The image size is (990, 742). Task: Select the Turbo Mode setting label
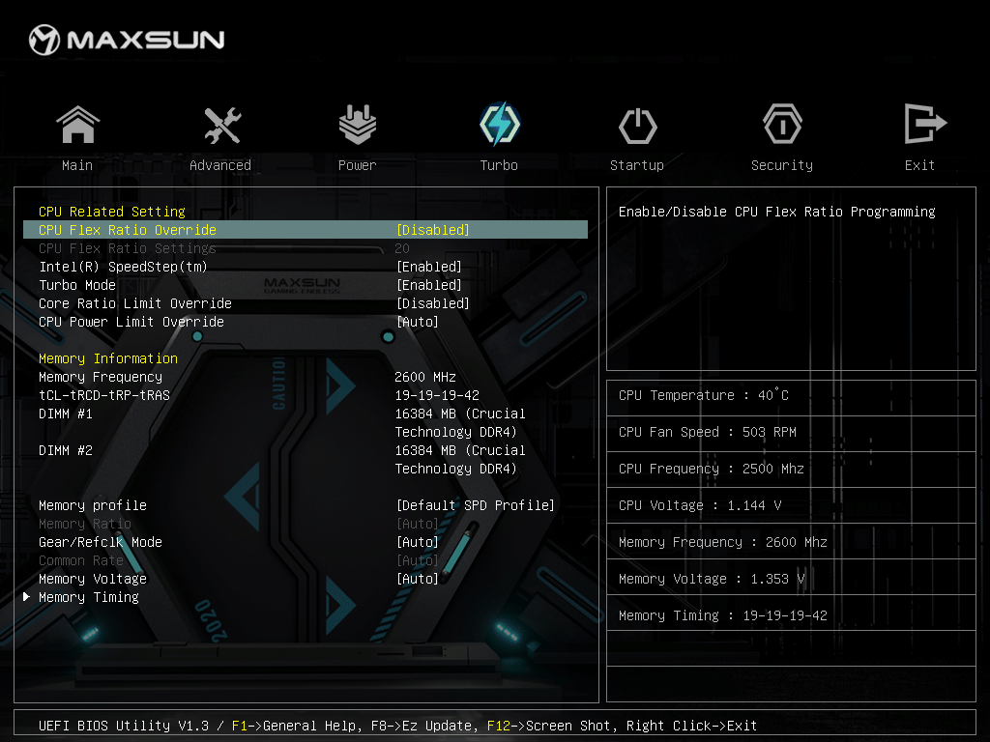tap(77, 285)
